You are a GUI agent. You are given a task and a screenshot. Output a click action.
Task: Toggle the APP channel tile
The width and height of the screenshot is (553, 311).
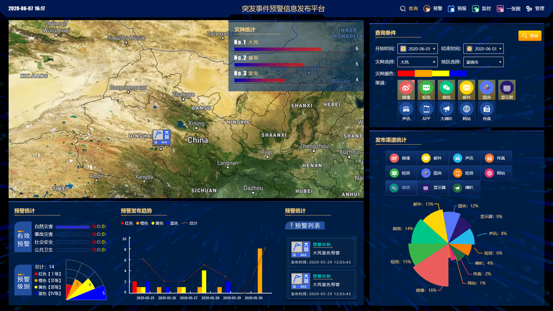pyautogui.click(x=426, y=111)
